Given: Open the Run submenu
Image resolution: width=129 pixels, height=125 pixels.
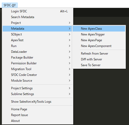Looking at the screenshot, I should (38, 46).
